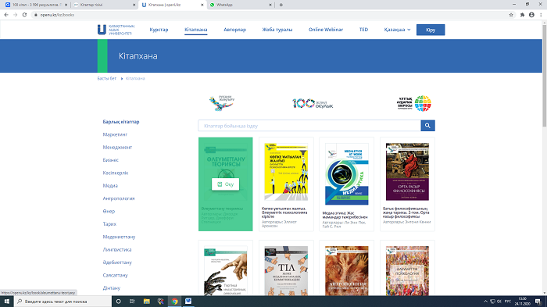547x307 pixels.
Task: Open Word from the Windows taskbar
Action: (x=188, y=301)
